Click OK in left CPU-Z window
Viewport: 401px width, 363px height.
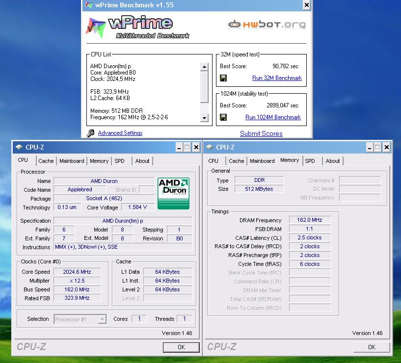[x=181, y=347]
